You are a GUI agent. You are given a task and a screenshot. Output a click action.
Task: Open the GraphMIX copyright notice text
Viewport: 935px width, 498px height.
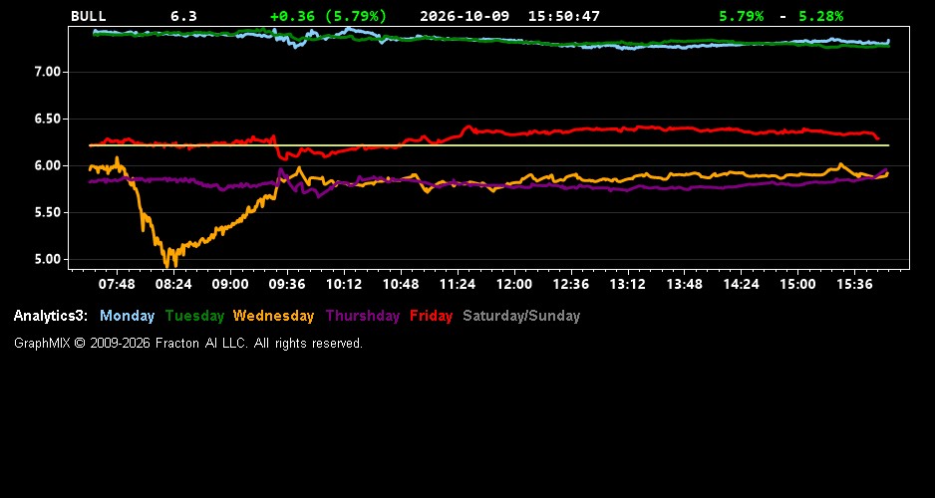(188, 343)
